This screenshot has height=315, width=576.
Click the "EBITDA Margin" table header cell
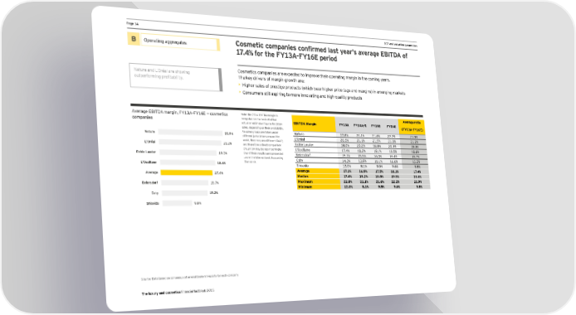tap(314, 124)
